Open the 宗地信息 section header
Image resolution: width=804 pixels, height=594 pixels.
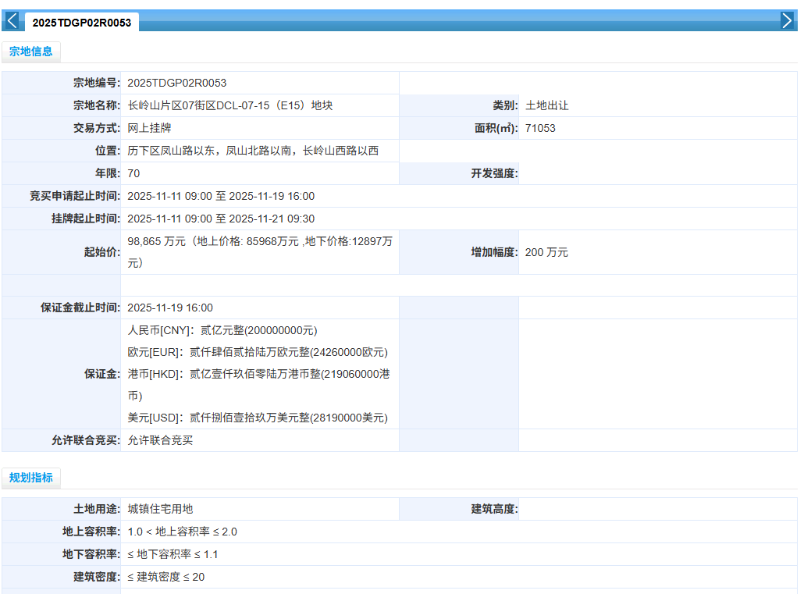coord(31,52)
